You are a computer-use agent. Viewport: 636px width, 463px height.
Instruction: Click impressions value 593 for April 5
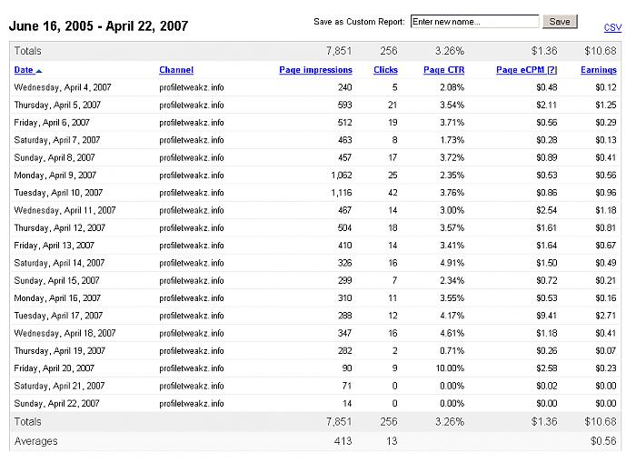(x=344, y=105)
